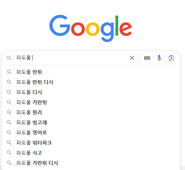
Task: Select the 파도풀 가만튀 디시 suggestion
Action: (x=37, y=163)
